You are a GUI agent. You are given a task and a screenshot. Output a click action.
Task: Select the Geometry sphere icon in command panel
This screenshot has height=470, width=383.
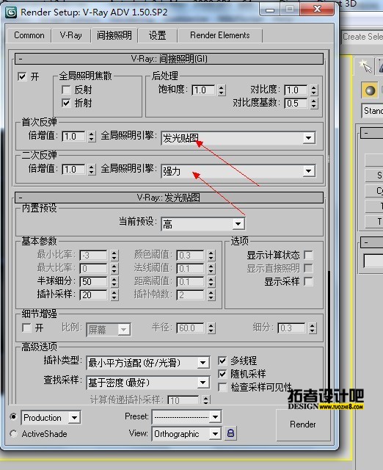pyautogui.click(x=370, y=90)
